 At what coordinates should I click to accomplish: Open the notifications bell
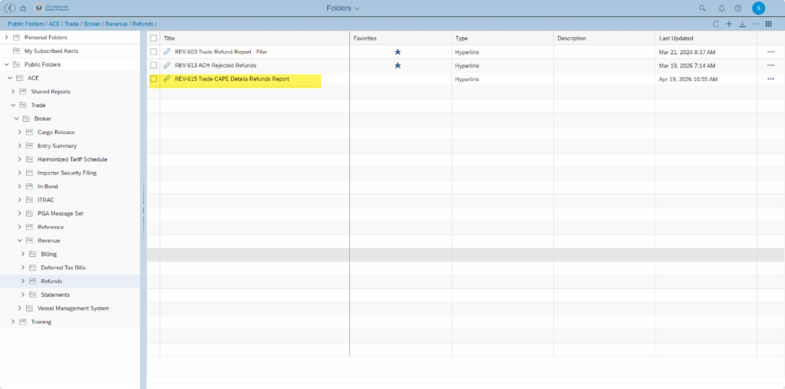(722, 8)
